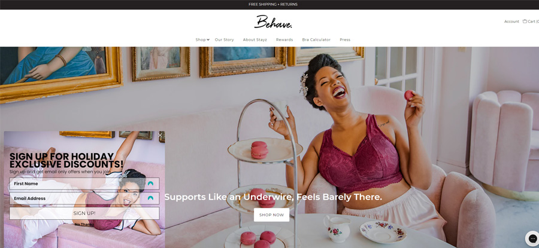Click autofill icon in Email Address field

(150, 198)
